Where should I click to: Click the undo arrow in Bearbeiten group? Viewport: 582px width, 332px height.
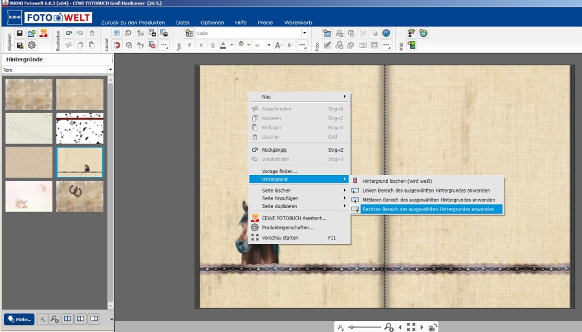tap(68, 34)
